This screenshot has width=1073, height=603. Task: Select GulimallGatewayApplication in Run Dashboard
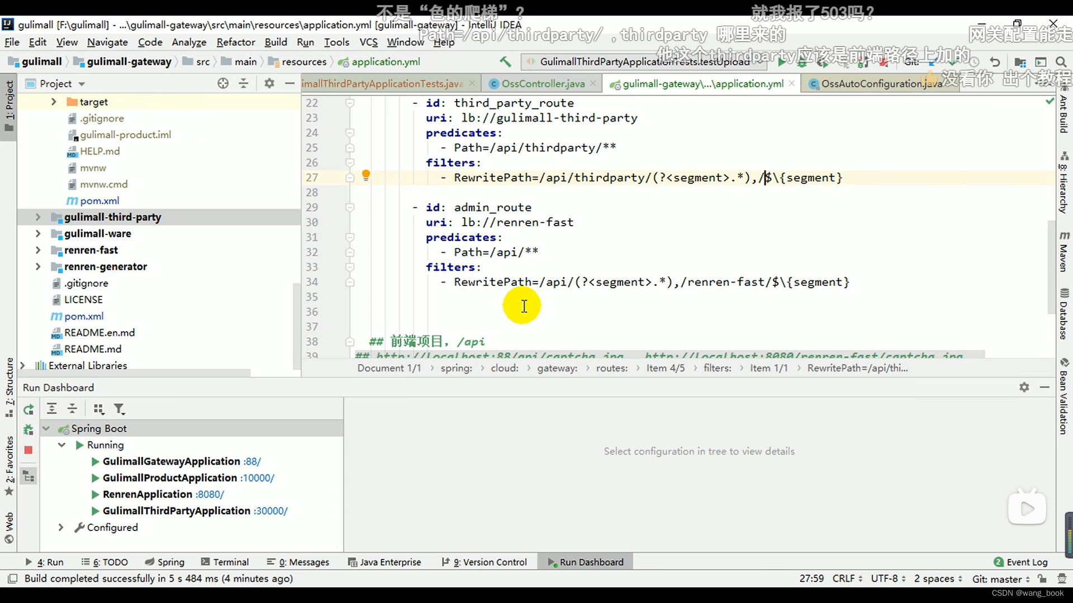(171, 462)
